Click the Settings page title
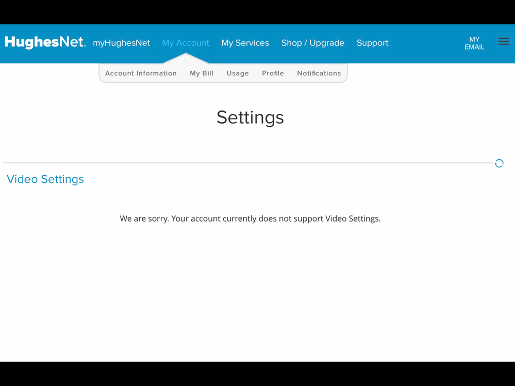 (x=250, y=118)
